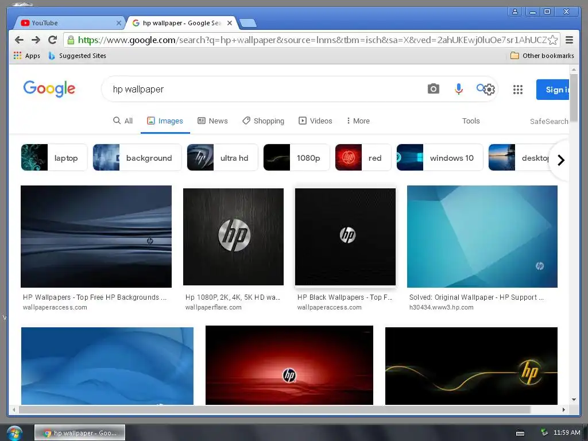Close the hp wallpaper Google Search tab
Image resolution: width=588 pixels, height=441 pixels.
(x=230, y=23)
